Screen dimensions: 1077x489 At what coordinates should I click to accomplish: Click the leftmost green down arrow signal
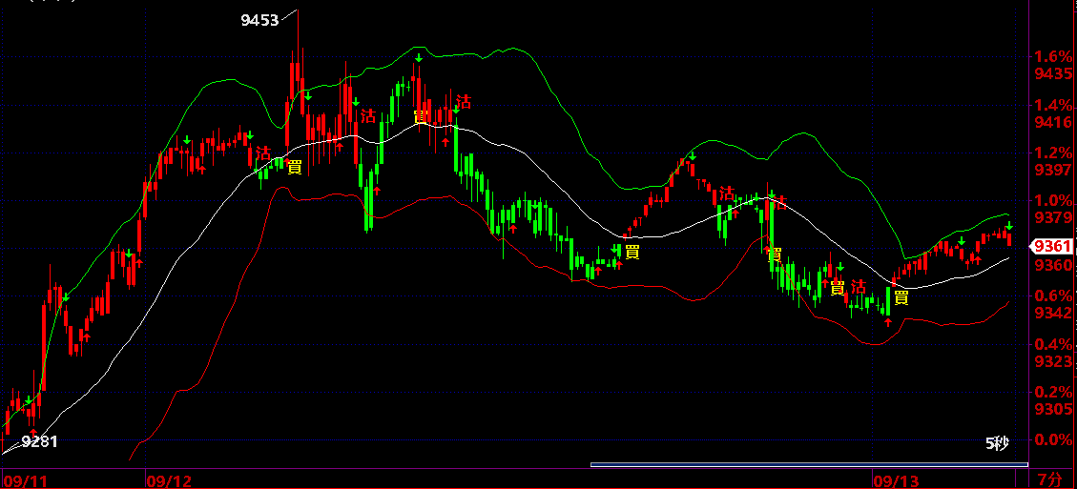(29, 399)
